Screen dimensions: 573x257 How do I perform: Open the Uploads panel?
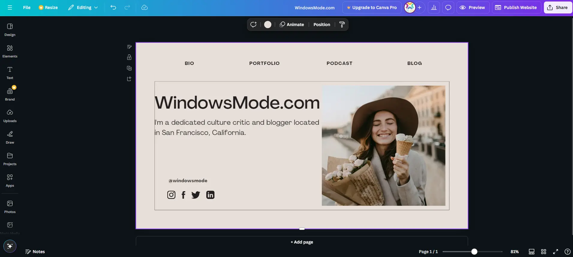10,116
